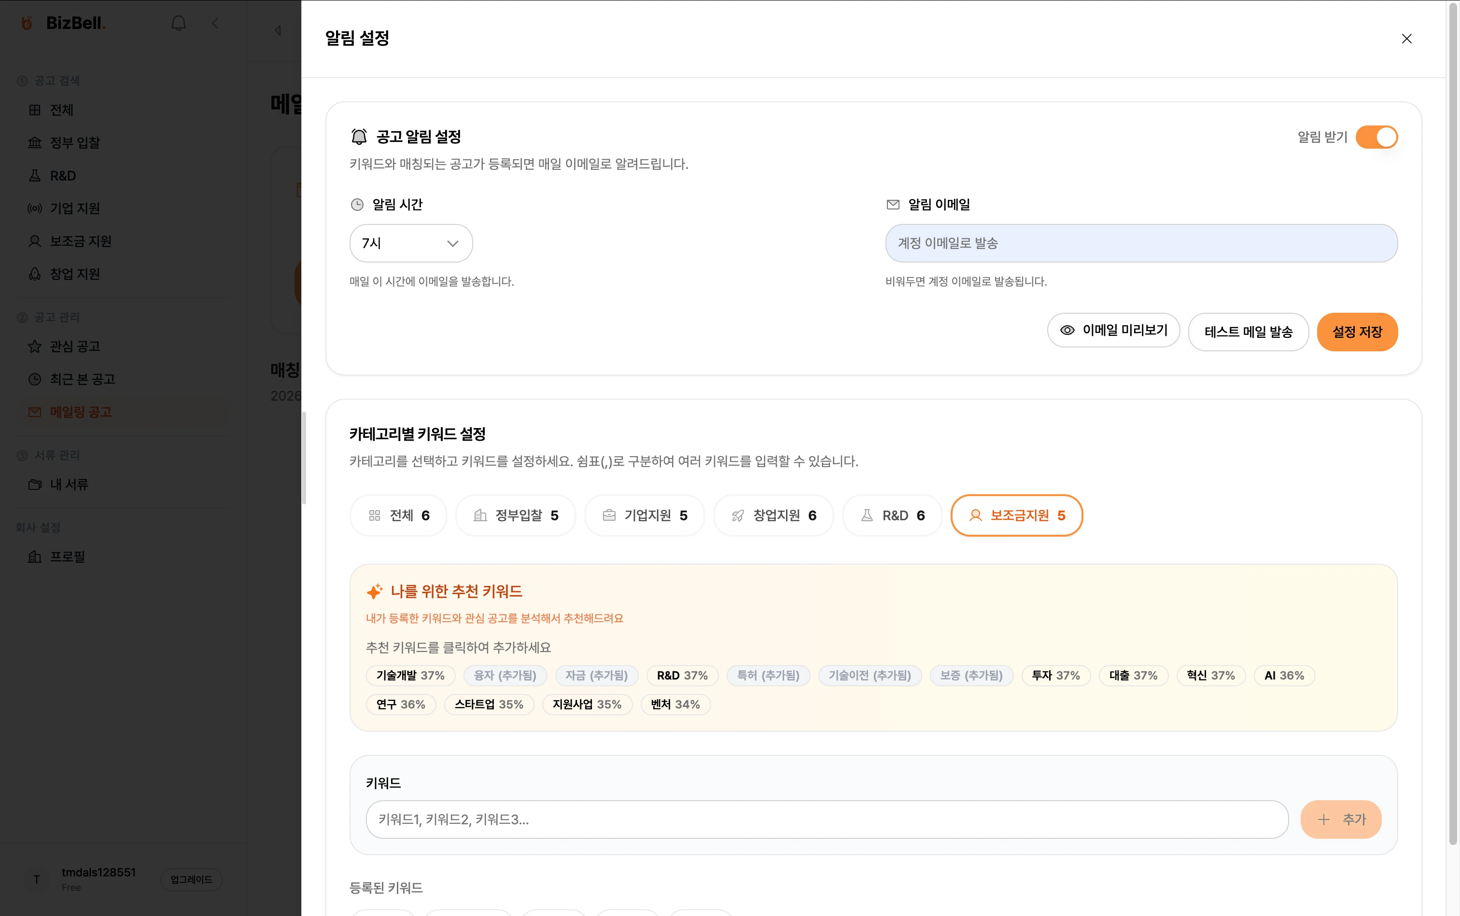The width and height of the screenshot is (1460, 916).
Task: Click the clock icon next to 알림 시간
Action: point(357,205)
